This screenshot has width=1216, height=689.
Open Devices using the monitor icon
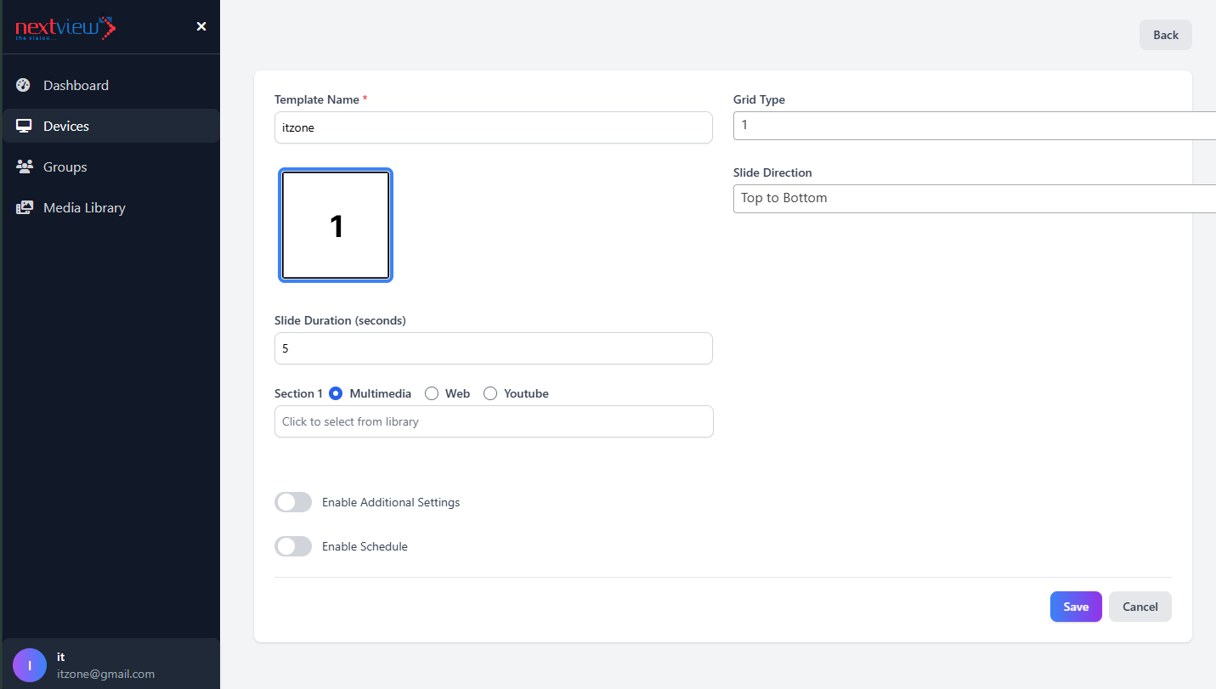[x=23, y=125]
